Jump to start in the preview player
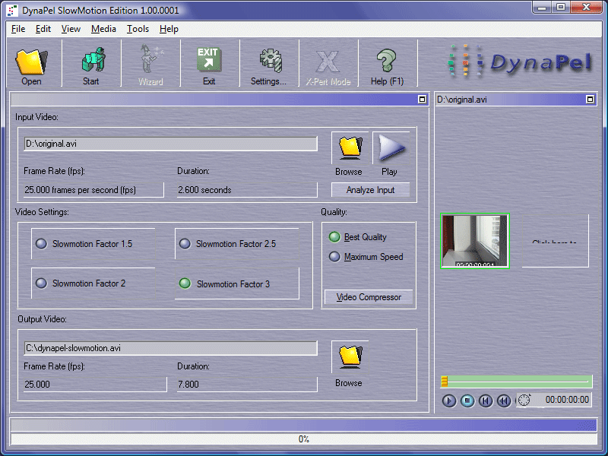This screenshot has width=608, height=456. [x=486, y=401]
